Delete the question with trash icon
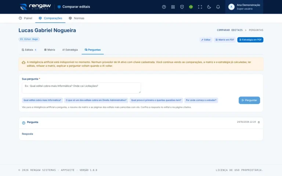 point(259,122)
